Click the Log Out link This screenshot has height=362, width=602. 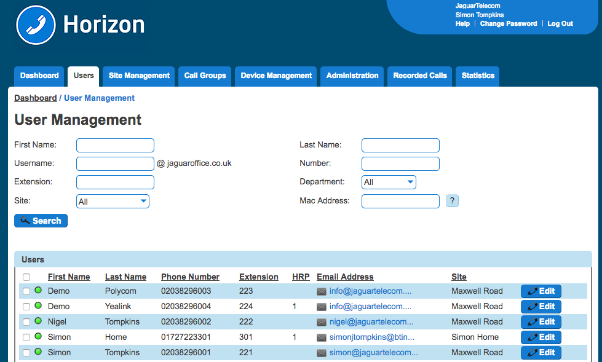pyautogui.click(x=560, y=23)
